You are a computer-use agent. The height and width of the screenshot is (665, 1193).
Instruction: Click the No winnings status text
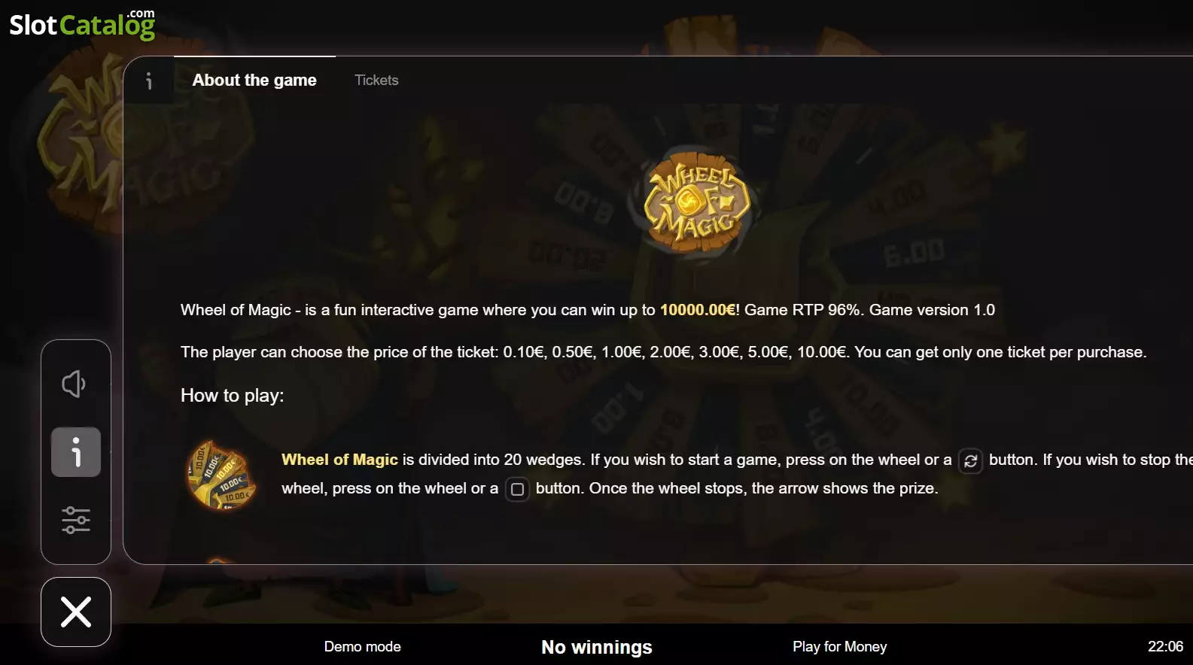pyautogui.click(x=597, y=647)
